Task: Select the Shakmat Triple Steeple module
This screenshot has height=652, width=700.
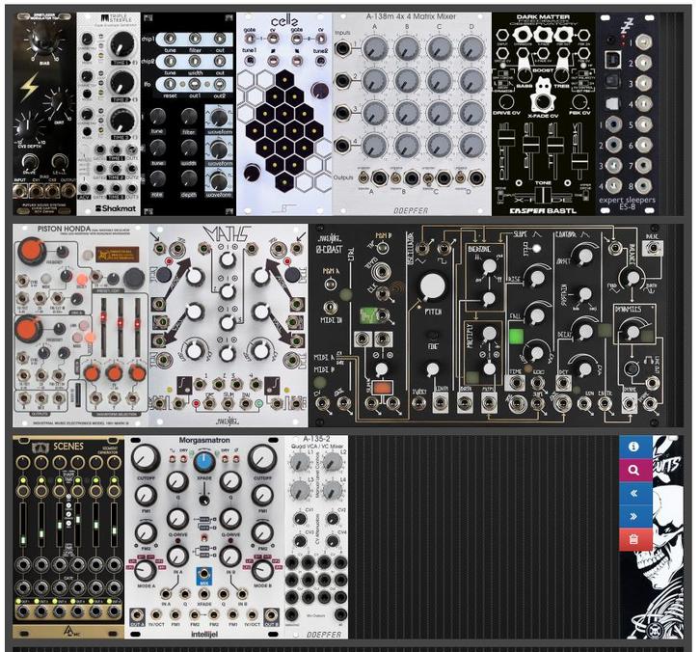Action: coord(109,114)
